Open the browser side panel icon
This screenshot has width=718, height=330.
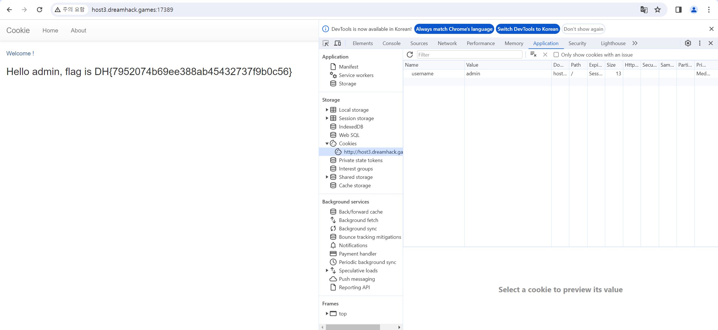click(x=678, y=10)
